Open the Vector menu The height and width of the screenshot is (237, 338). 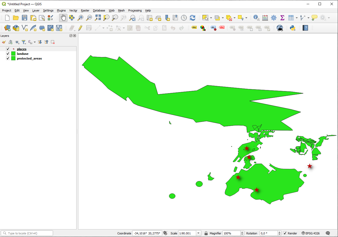73,10
